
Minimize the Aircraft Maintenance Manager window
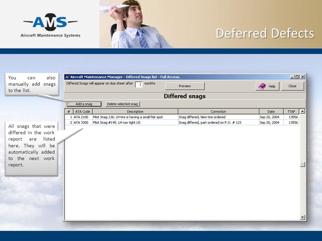coord(292,77)
